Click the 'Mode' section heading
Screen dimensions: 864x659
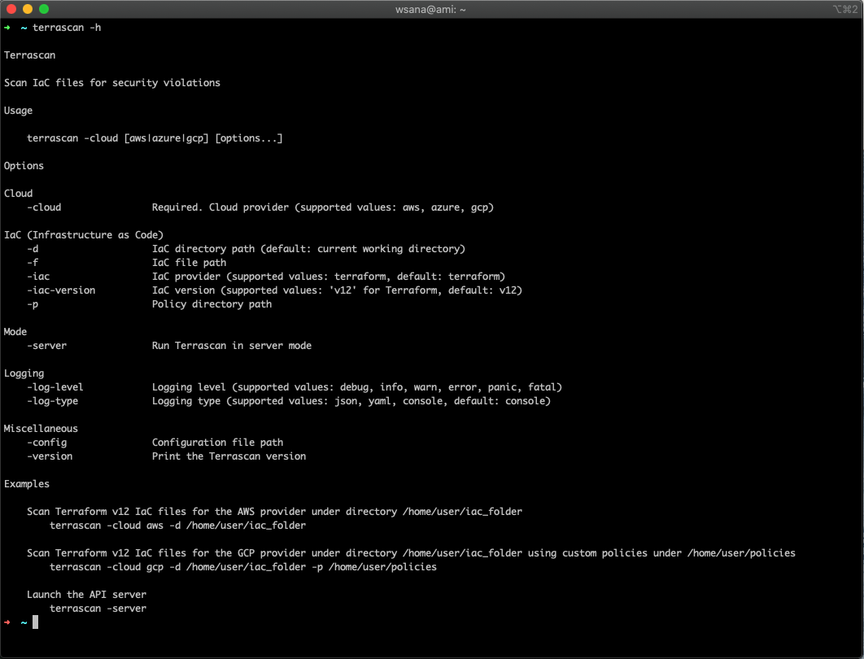15,332
